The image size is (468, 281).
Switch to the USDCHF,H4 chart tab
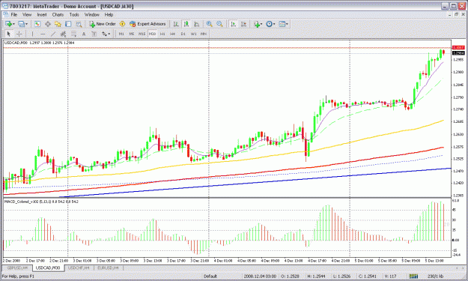point(79,268)
